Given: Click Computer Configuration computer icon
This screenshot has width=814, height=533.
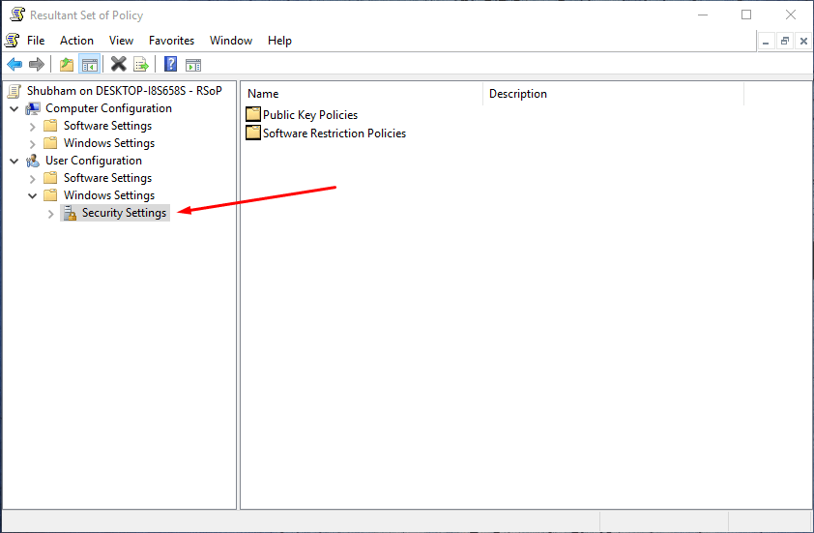Looking at the screenshot, I should 33,108.
